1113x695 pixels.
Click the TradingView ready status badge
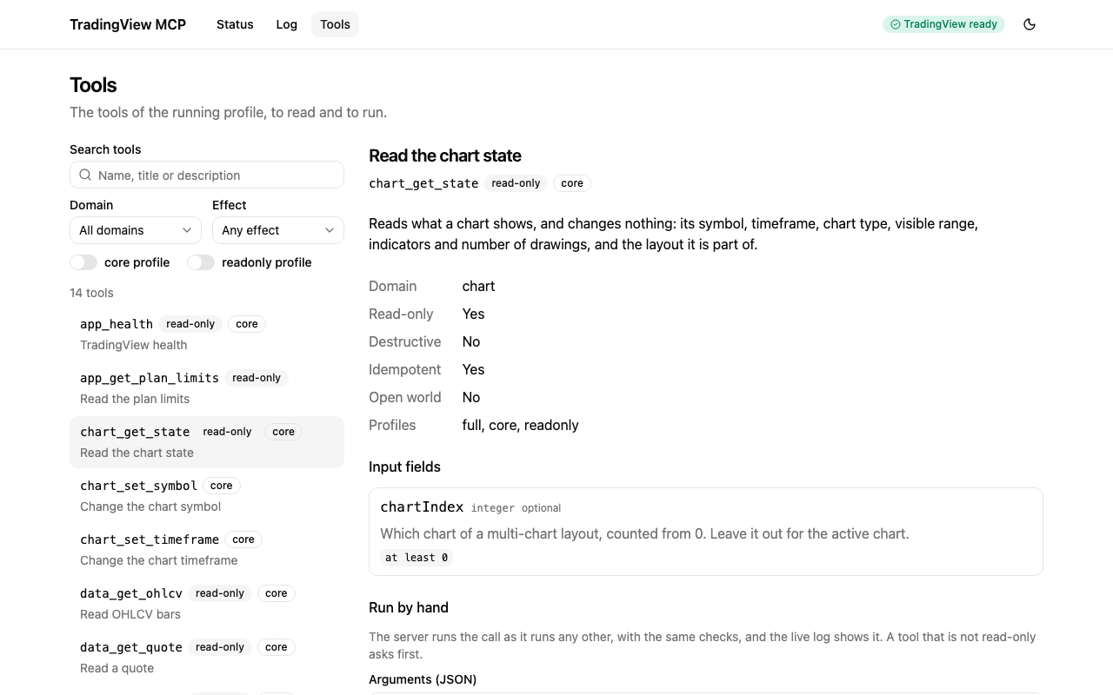[x=943, y=24]
